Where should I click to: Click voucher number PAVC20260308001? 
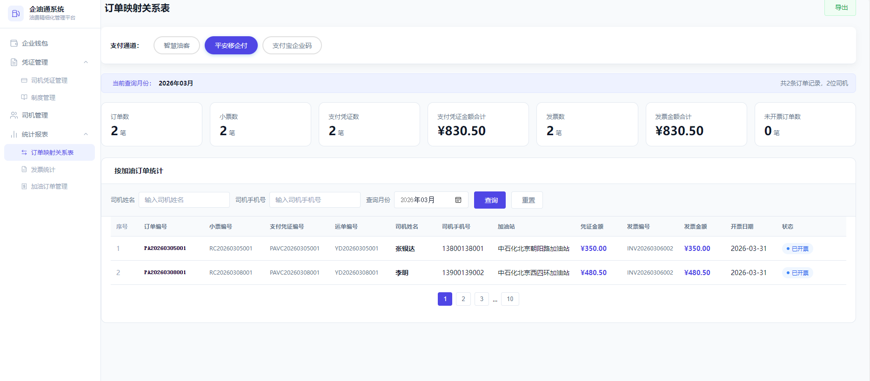(294, 273)
